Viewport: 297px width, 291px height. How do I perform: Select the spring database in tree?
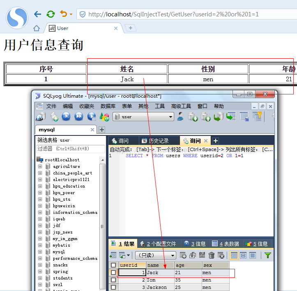point(60,272)
